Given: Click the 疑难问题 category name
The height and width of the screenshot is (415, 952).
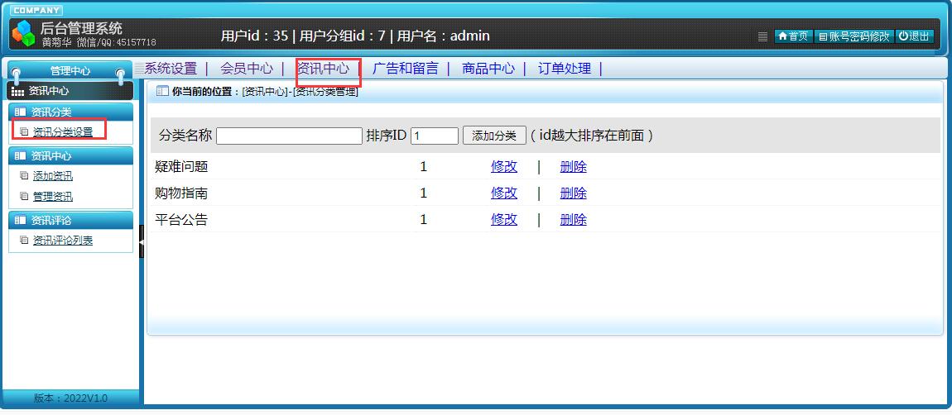Looking at the screenshot, I should 181,166.
